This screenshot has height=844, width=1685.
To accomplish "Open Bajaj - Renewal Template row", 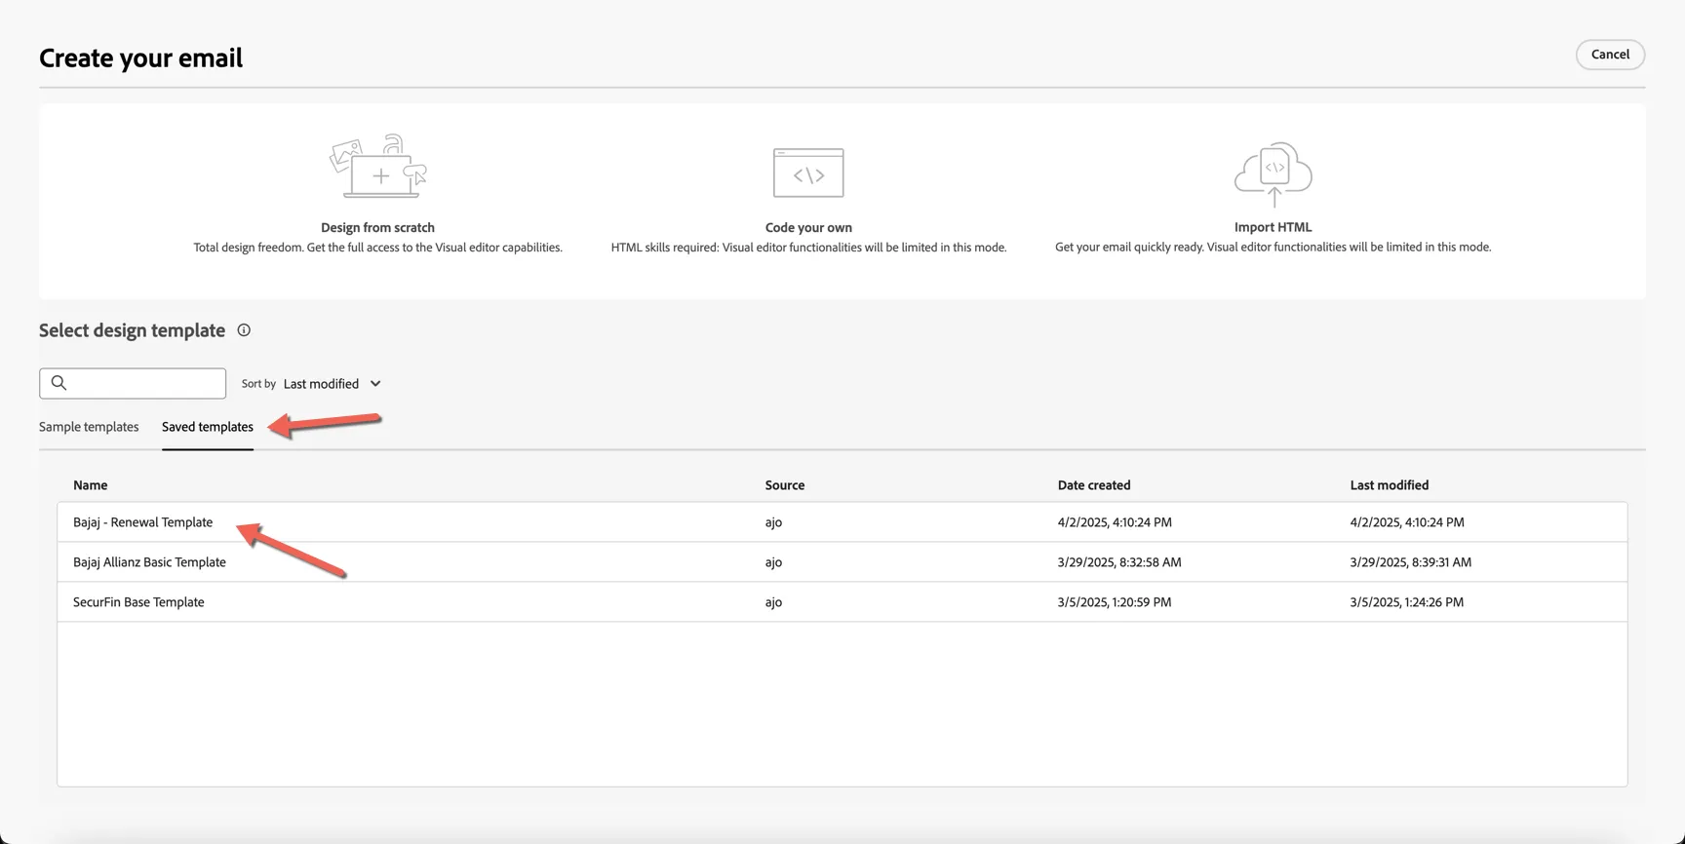I will click(x=842, y=522).
